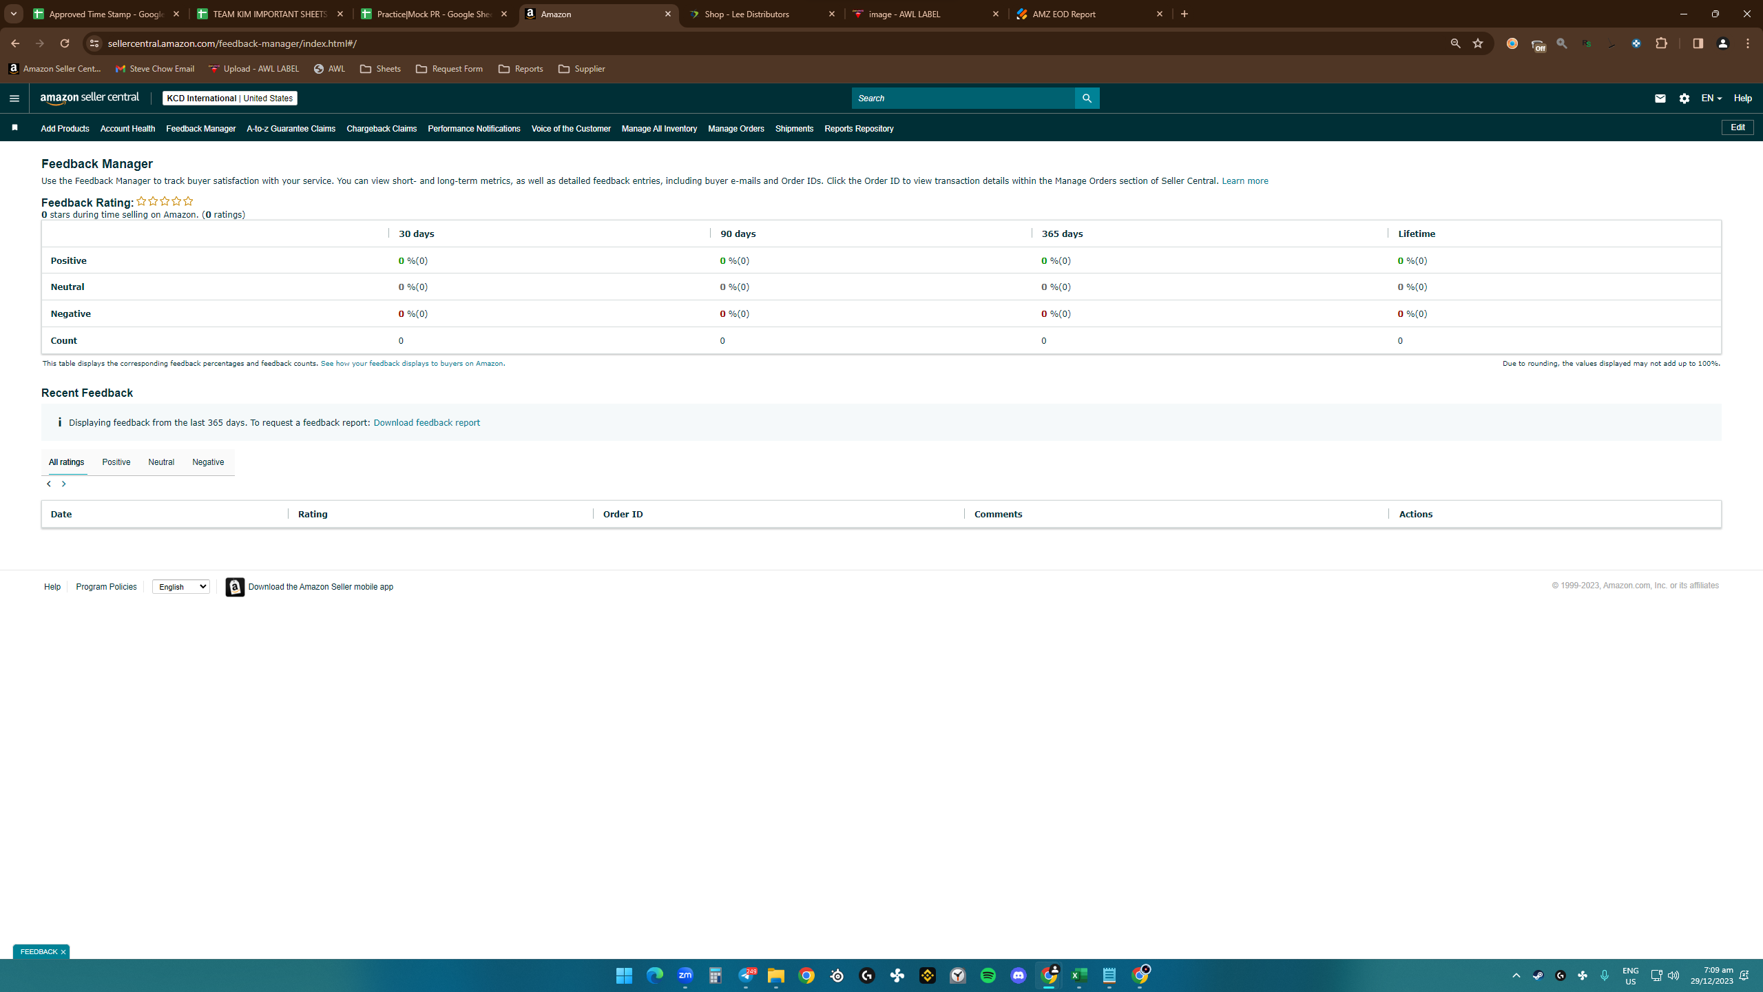The height and width of the screenshot is (992, 1763).
Task: Open the page zoom magnifier in address bar
Action: click(1455, 43)
